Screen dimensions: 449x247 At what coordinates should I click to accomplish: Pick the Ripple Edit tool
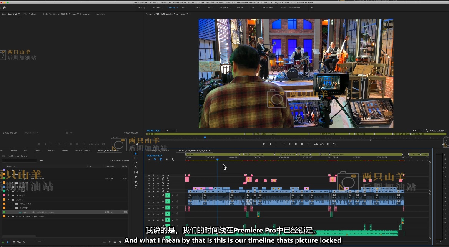pos(136,163)
